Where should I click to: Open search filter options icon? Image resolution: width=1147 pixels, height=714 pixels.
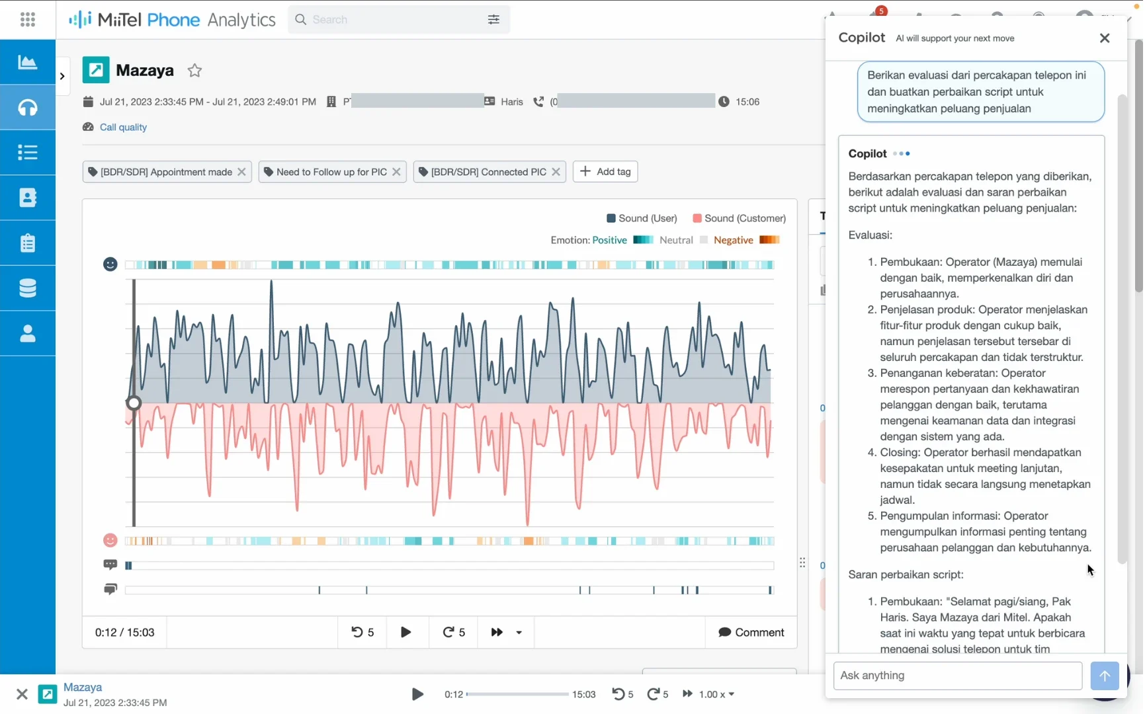point(493,20)
